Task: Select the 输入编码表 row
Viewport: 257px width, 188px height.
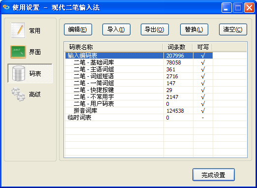Action: coord(139,56)
